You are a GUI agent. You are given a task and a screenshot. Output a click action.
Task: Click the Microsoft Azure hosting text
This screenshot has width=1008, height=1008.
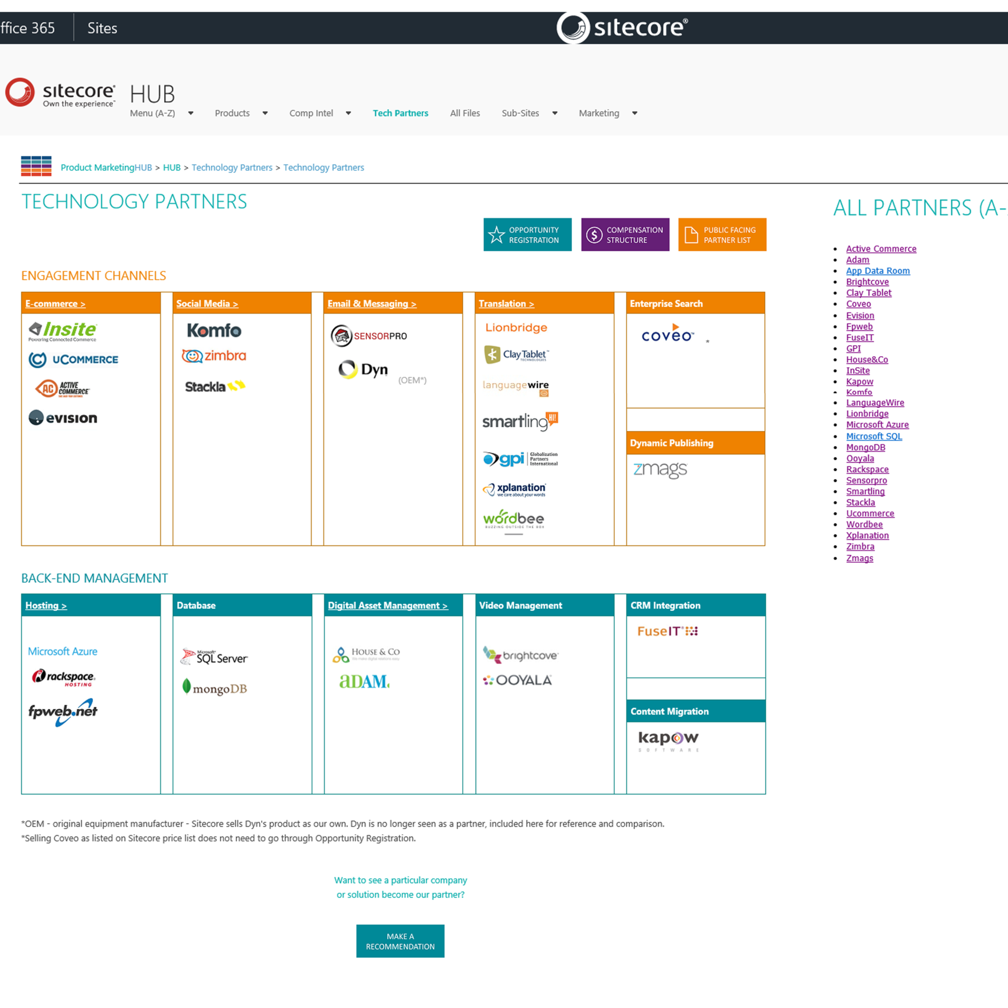pyautogui.click(x=63, y=651)
